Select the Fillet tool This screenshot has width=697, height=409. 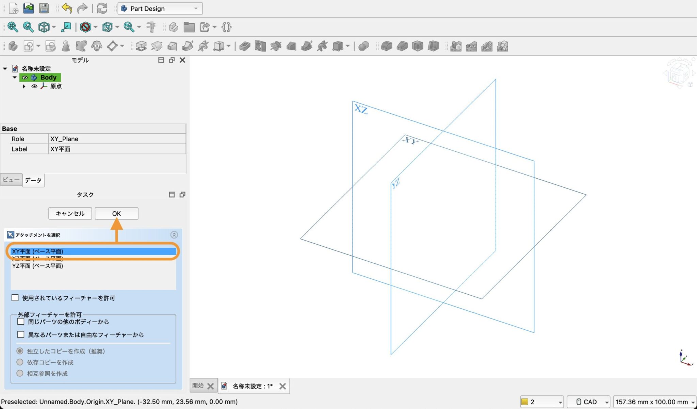387,46
